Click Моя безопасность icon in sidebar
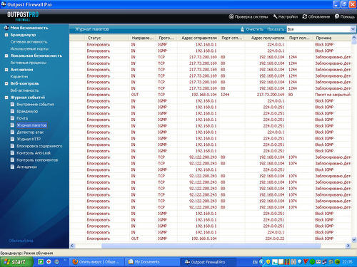Screen dimensions: 357x267 [x=6, y=28]
